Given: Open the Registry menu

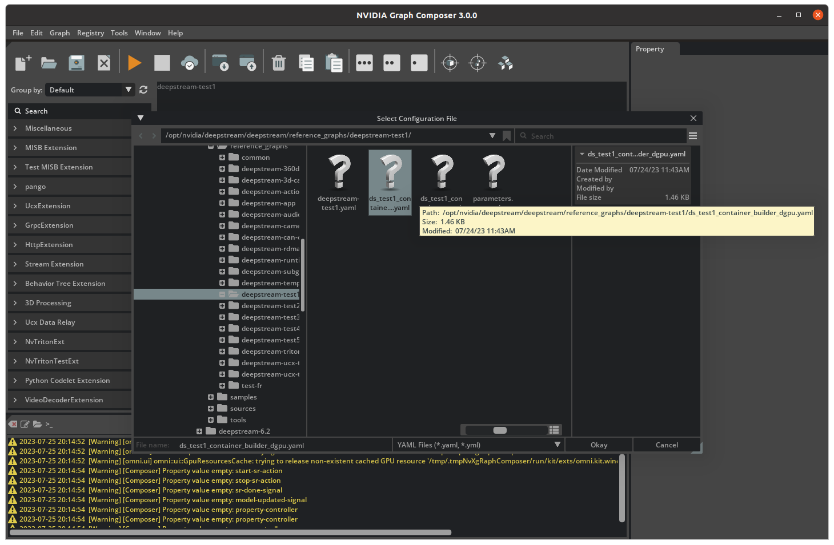Looking at the screenshot, I should pos(90,33).
